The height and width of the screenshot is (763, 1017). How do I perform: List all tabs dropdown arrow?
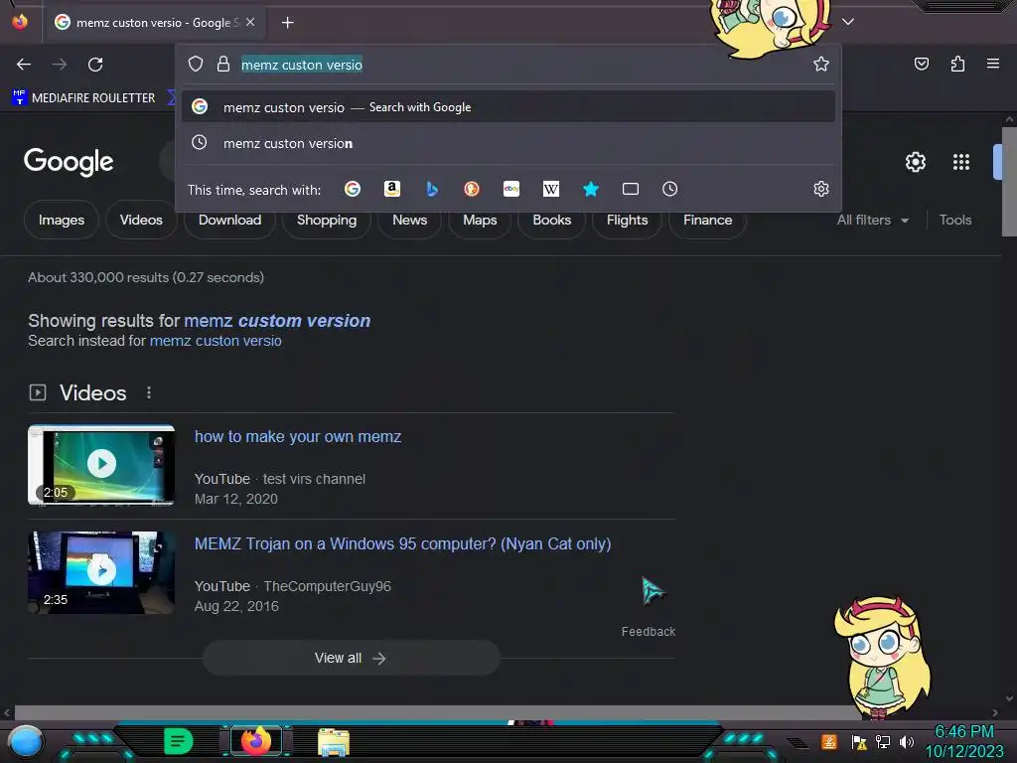848,22
